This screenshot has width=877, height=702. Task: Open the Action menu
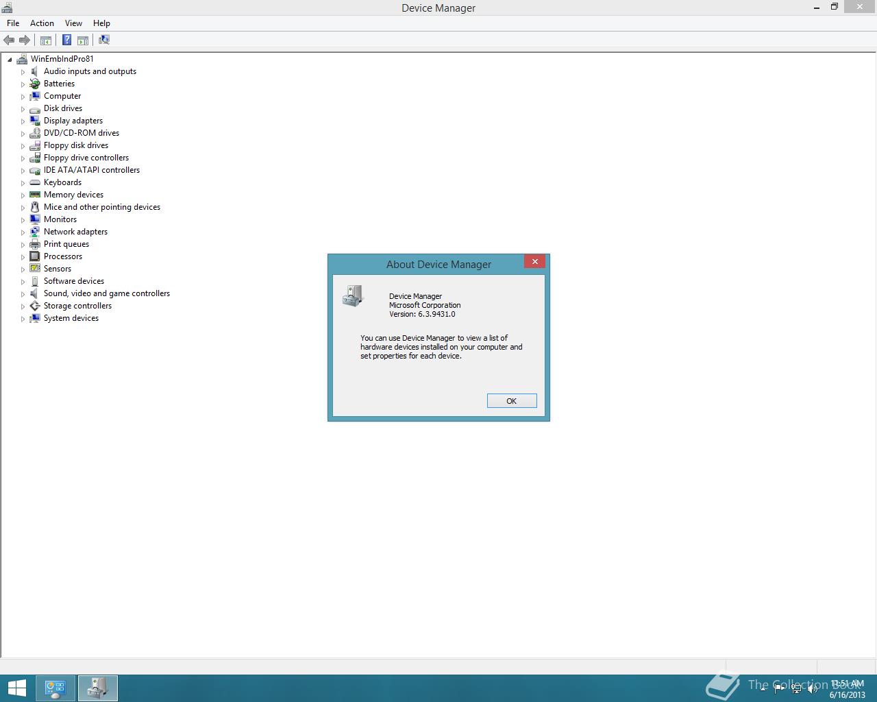[x=42, y=23]
